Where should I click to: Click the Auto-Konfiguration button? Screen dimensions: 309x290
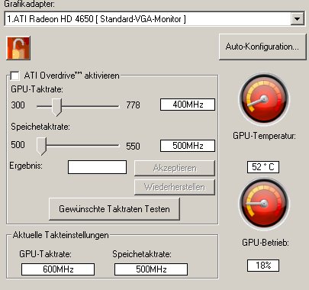(262, 47)
